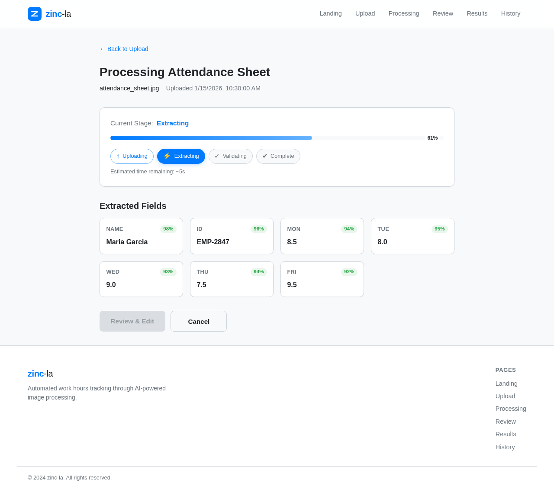Open Results in the top navigation
Screen dimensions: 554x489
(477, 13)
